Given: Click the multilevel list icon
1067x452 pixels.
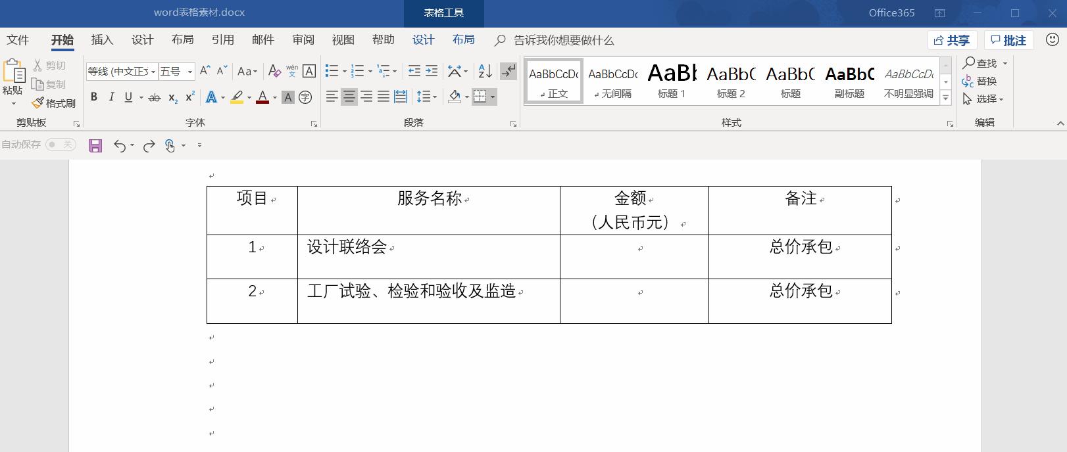Looking at the screenshot, I should pyautogui.click(x=383, y=71).
